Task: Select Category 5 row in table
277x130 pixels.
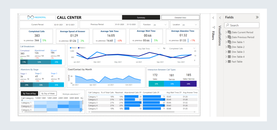Action: click(143, 109)
